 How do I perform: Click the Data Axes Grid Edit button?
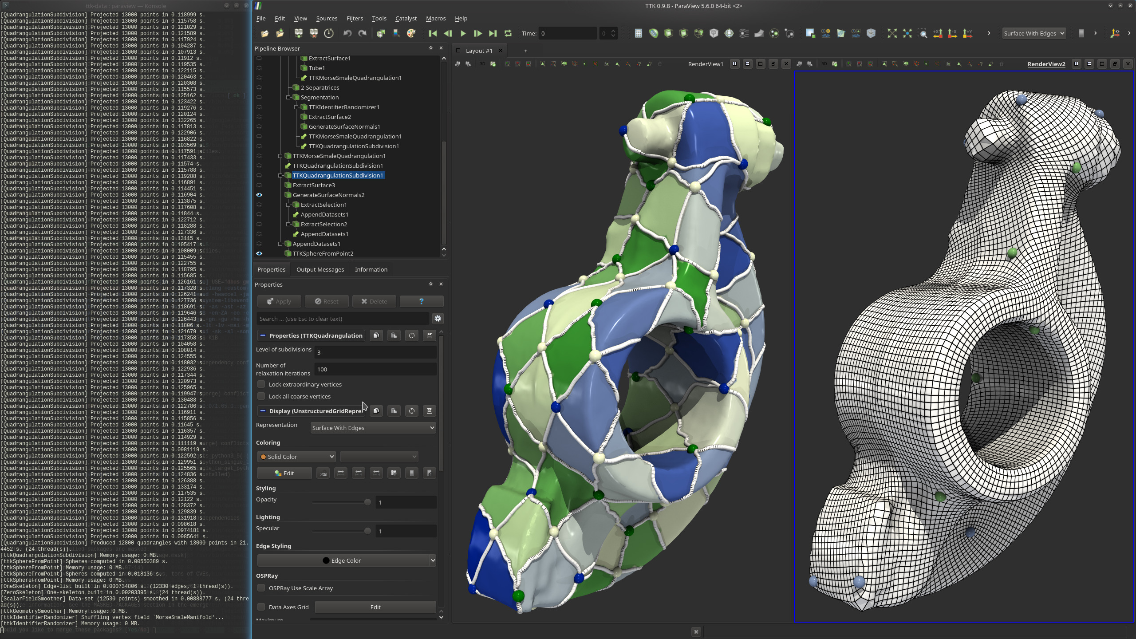click(x=375, y=607)
